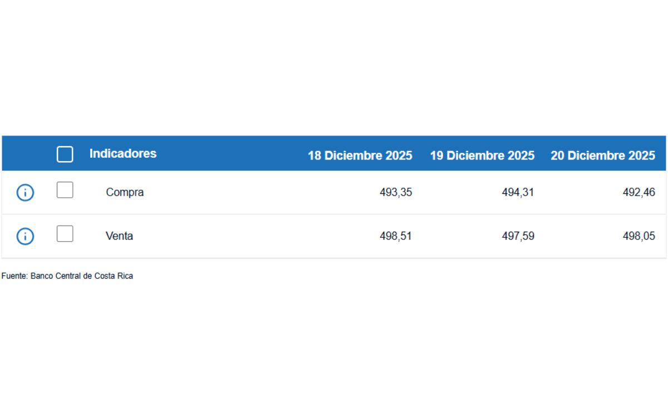Viewport: 668px width, 415px height.
Task: Open Compra indicator details via its info symbol
Action: click(x=24, y=192)
